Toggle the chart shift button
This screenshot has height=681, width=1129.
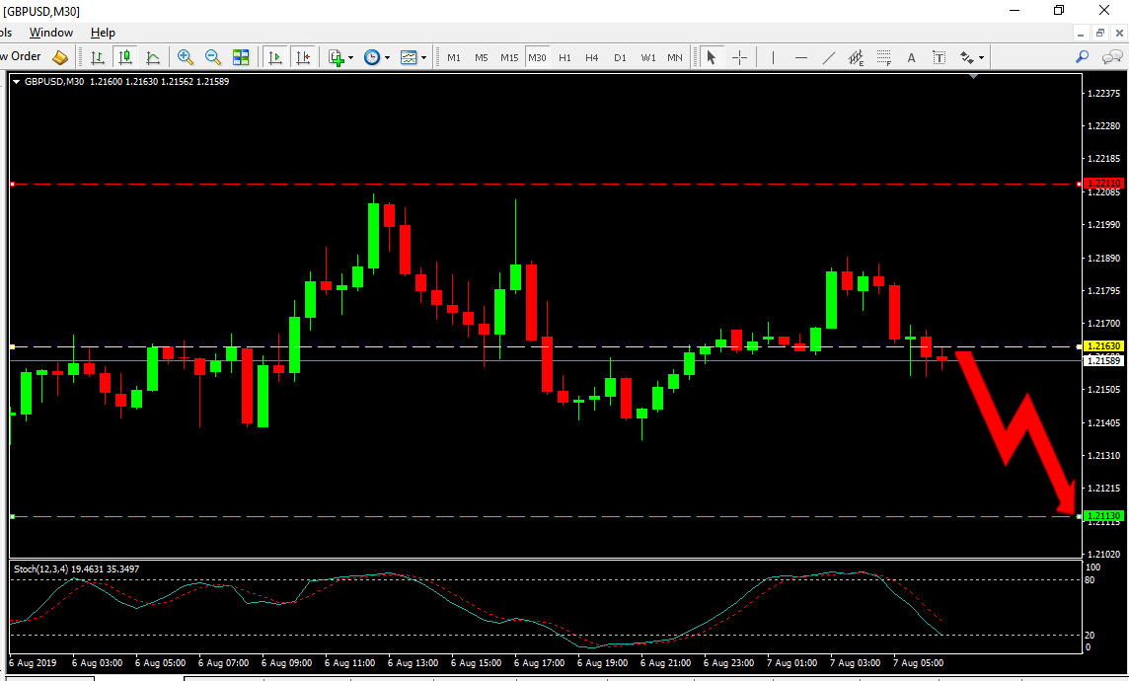pyautogui.click(x=302, y=57)
